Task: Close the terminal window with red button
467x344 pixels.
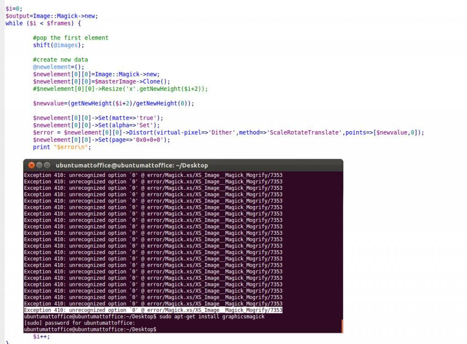Action: click(x=31, y=165)
